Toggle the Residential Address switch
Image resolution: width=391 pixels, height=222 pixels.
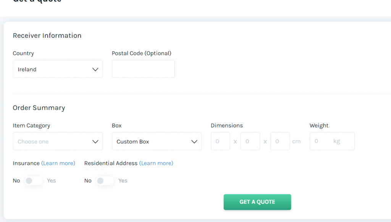pos(105,181)
